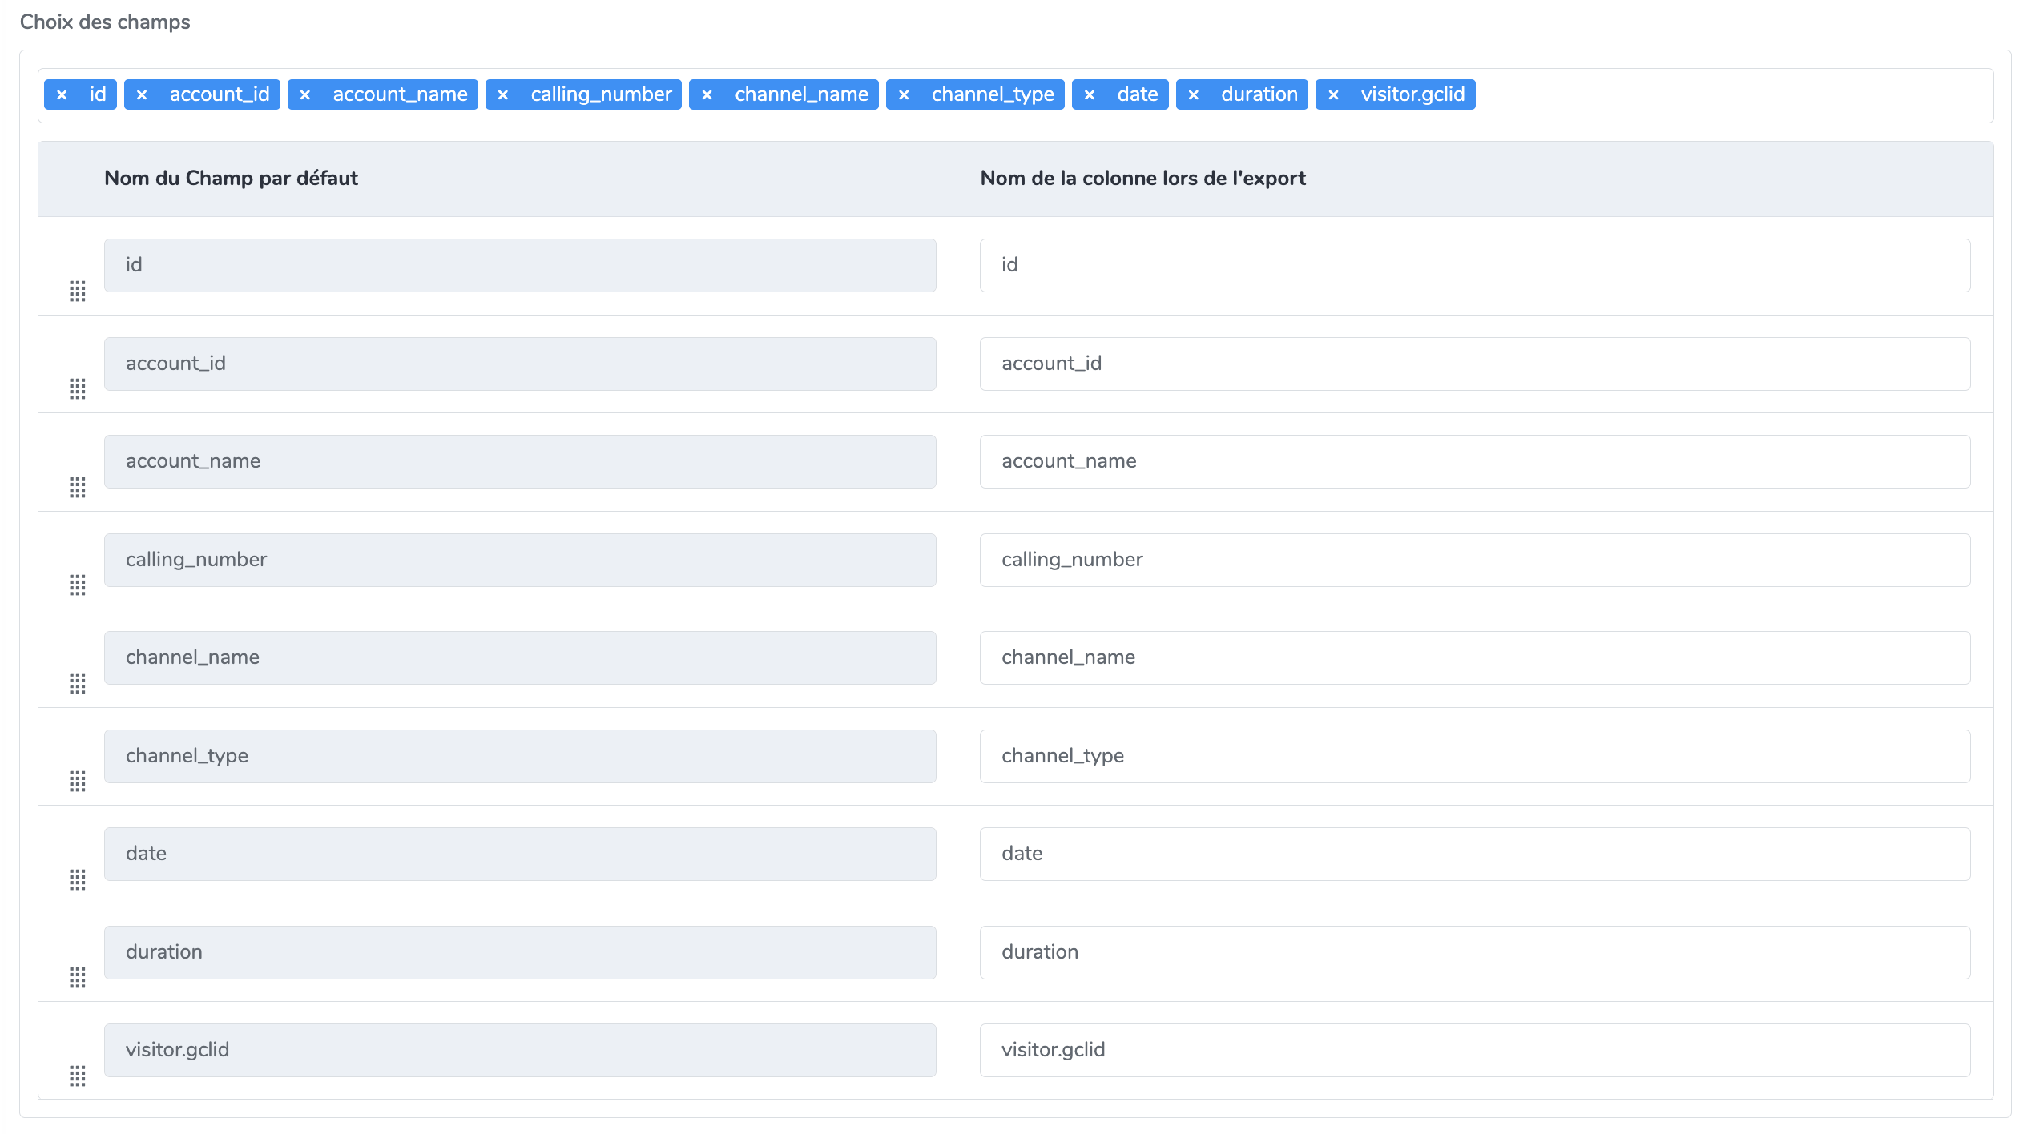Remove the channel_type tag with ×

click(904, 94)
